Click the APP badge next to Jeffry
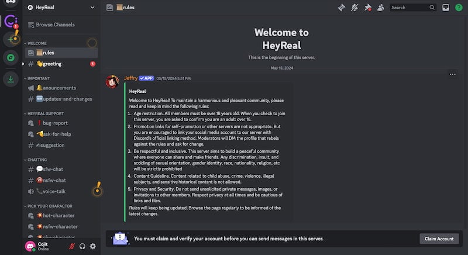This screenshot has height=255, width=468. 147,78
